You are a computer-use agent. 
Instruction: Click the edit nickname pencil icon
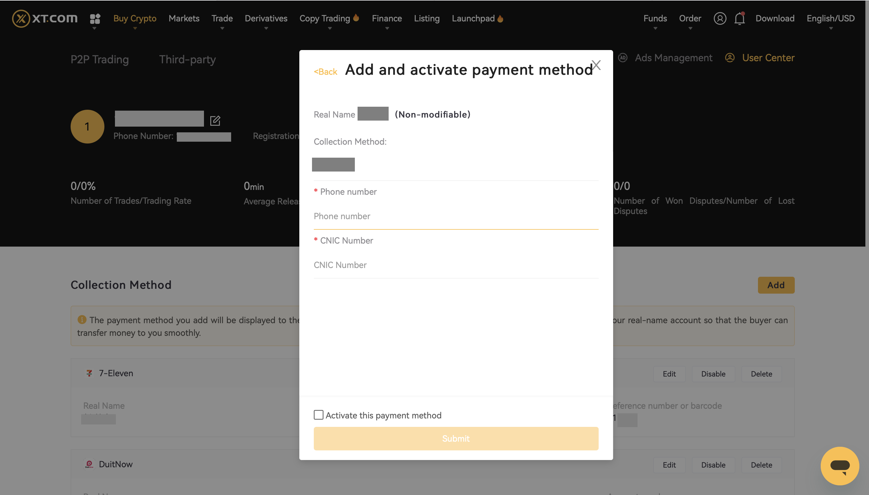pyautogui.click(x=215, y=120)
